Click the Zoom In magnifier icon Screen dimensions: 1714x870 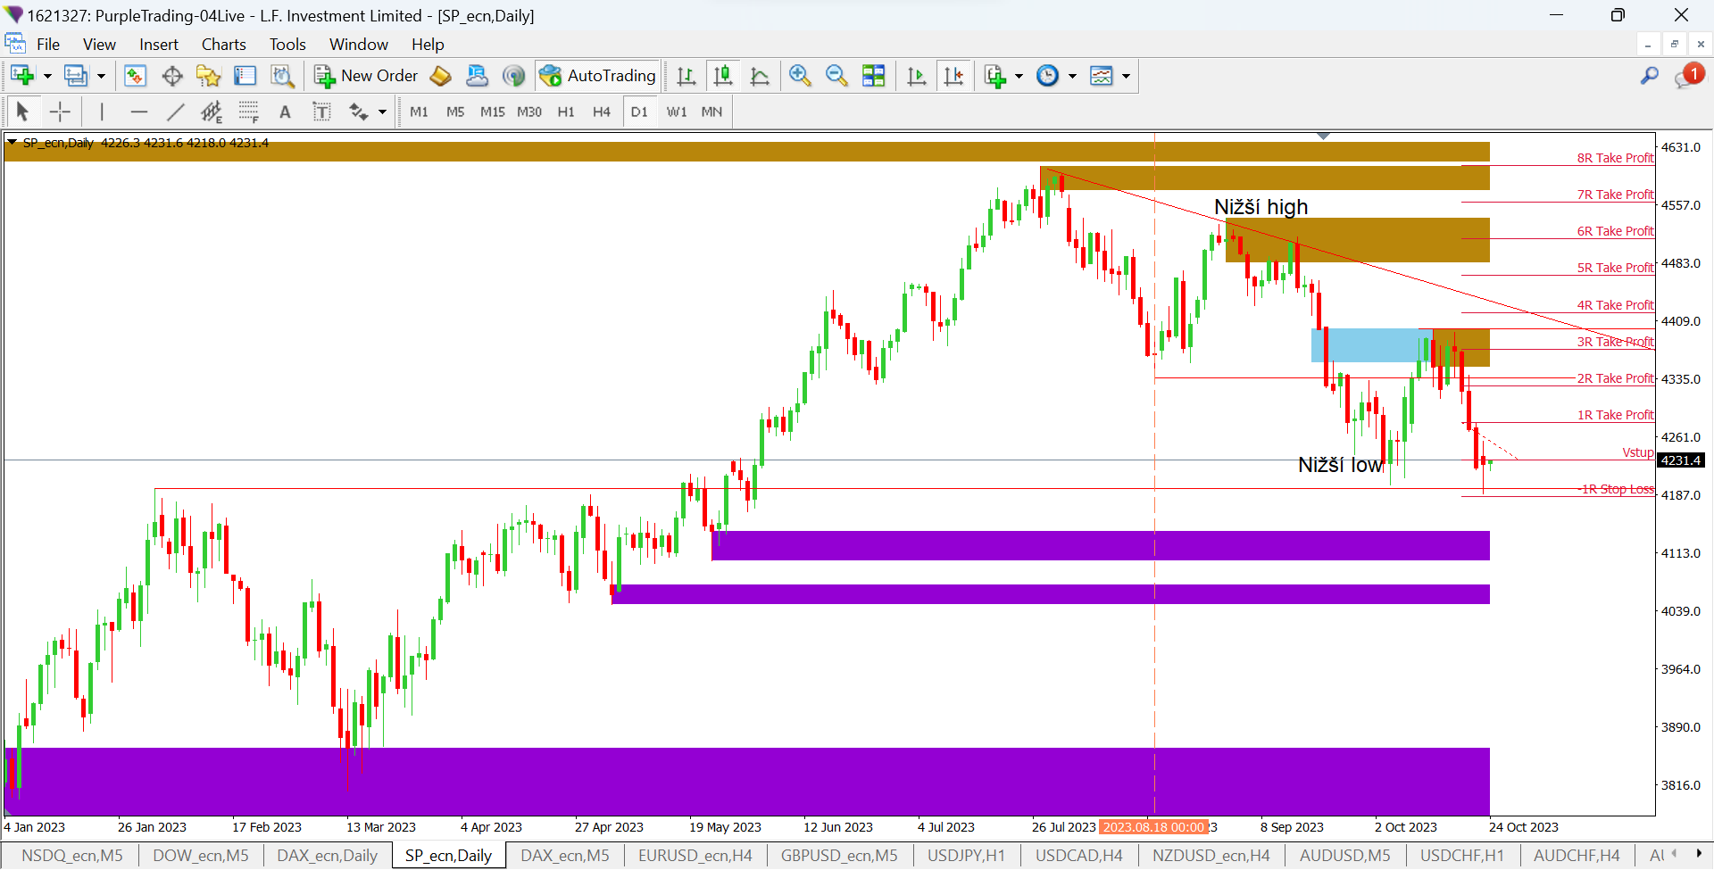[x=800, y=76]
